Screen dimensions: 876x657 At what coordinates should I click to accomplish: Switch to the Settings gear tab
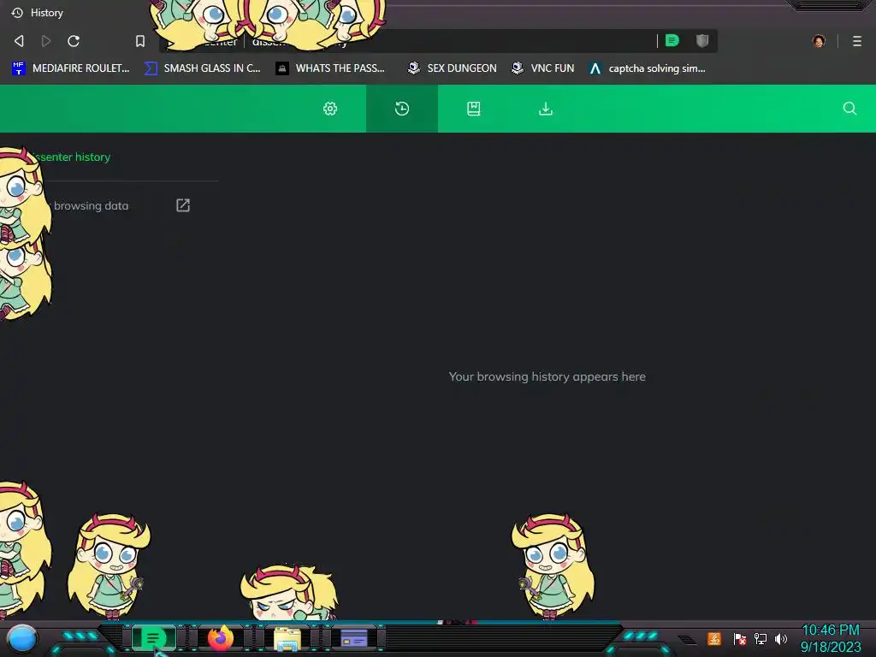click(330, 109)
